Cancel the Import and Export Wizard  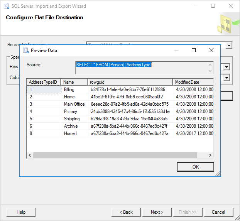(218, 212)
